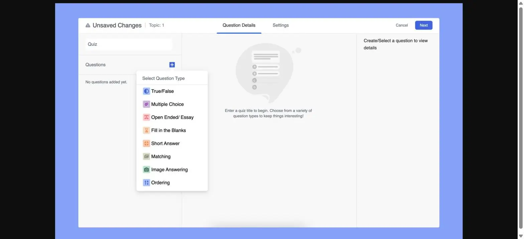Viewport: 524px width, 239px height.
Task: Click the 'Create/Select a question to view details' text
Action: click(x=396, y=44)
